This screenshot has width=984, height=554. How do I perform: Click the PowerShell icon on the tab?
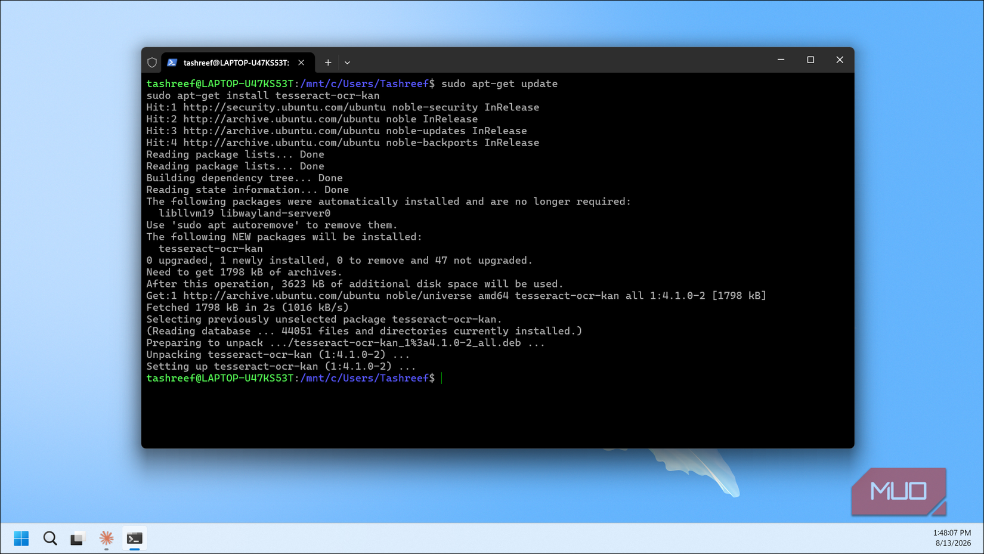(x=172, y=63)
